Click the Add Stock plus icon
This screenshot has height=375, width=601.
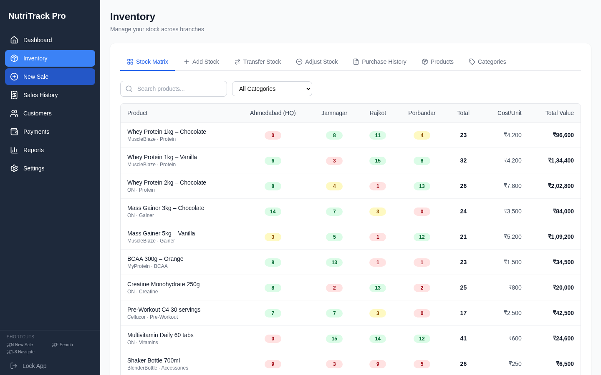187,62
